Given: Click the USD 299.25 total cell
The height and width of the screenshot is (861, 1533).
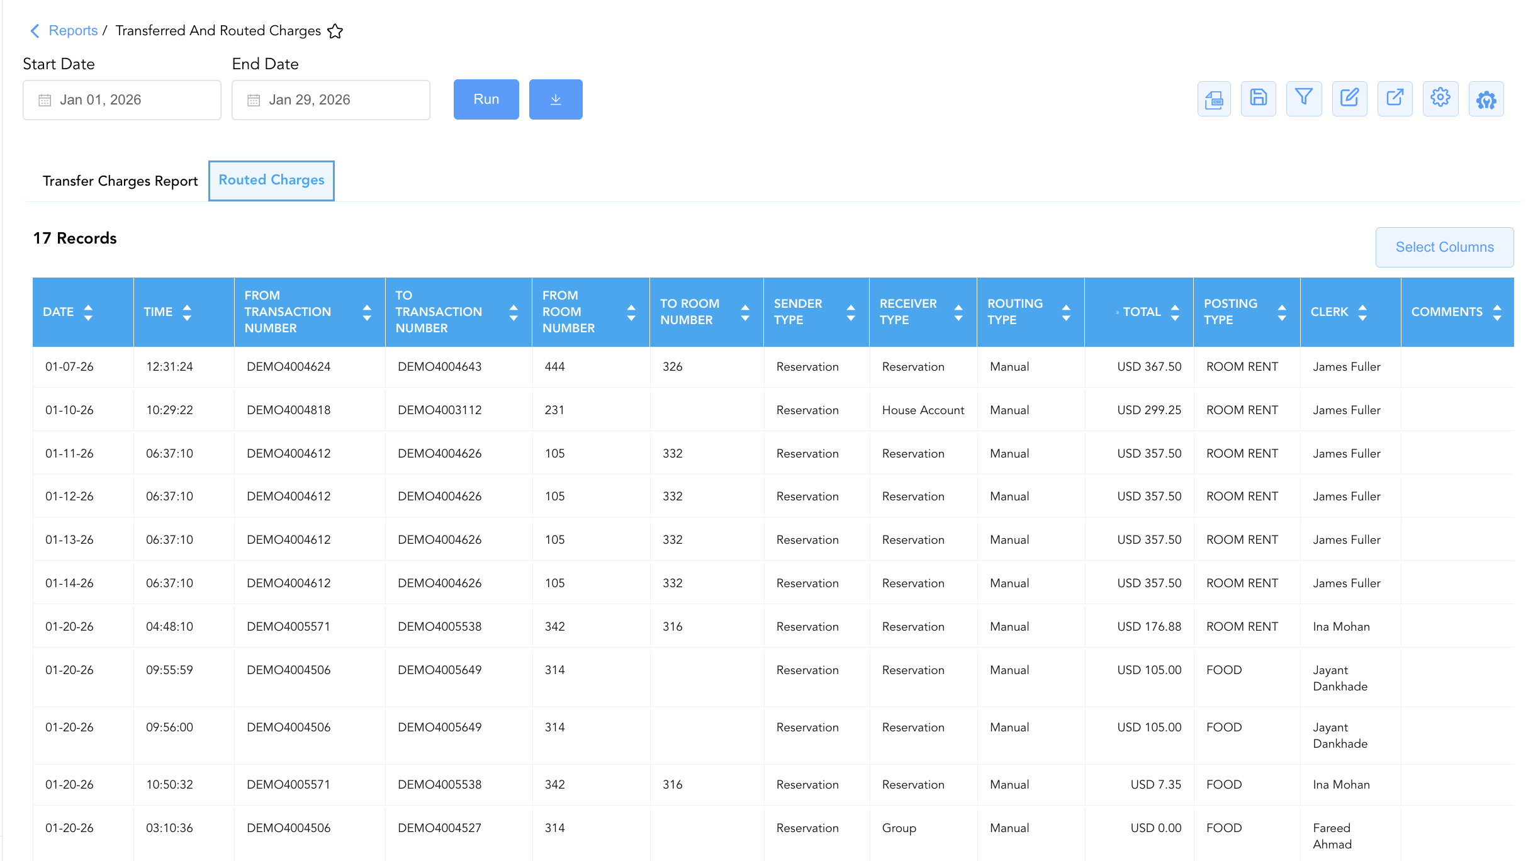Looking at the screenshot, I should 1149,410.
